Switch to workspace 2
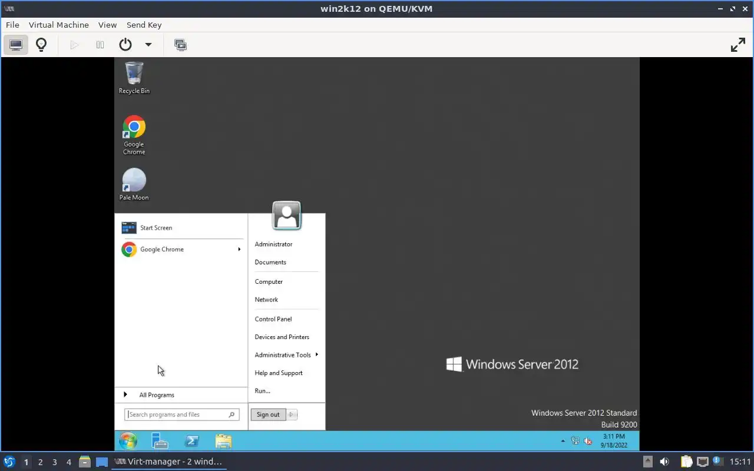The width and height of the screenshot is (754, 471). click(x=40, y=462)
